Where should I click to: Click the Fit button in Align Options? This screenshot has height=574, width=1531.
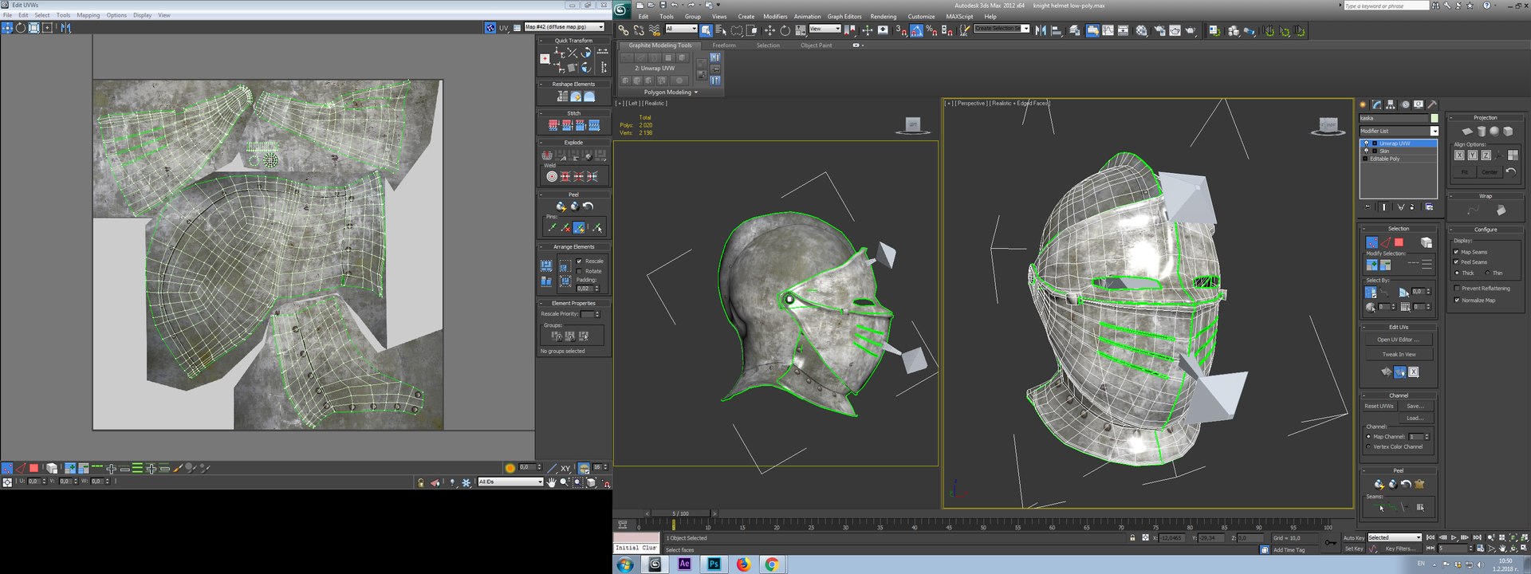coord(1465,172)
